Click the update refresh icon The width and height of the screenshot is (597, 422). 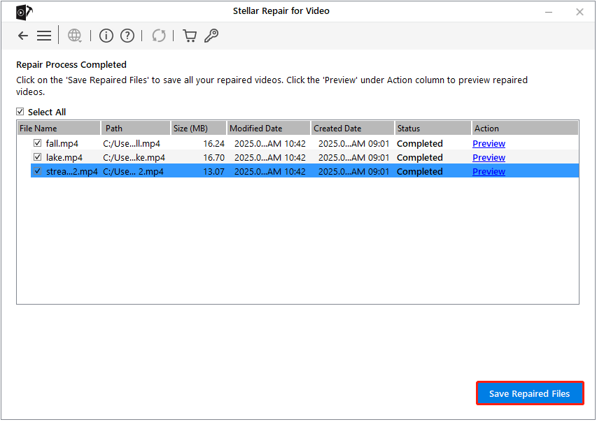pos(159,36)
